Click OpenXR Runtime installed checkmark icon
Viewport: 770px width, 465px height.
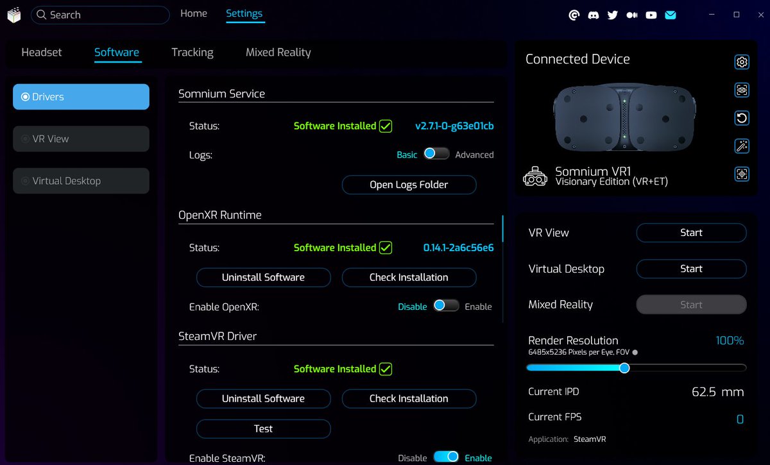point(386,248)
